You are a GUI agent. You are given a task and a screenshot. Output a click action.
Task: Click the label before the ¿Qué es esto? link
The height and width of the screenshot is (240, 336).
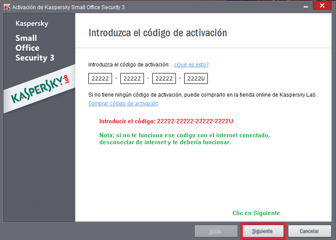click(x=129, y=64)
